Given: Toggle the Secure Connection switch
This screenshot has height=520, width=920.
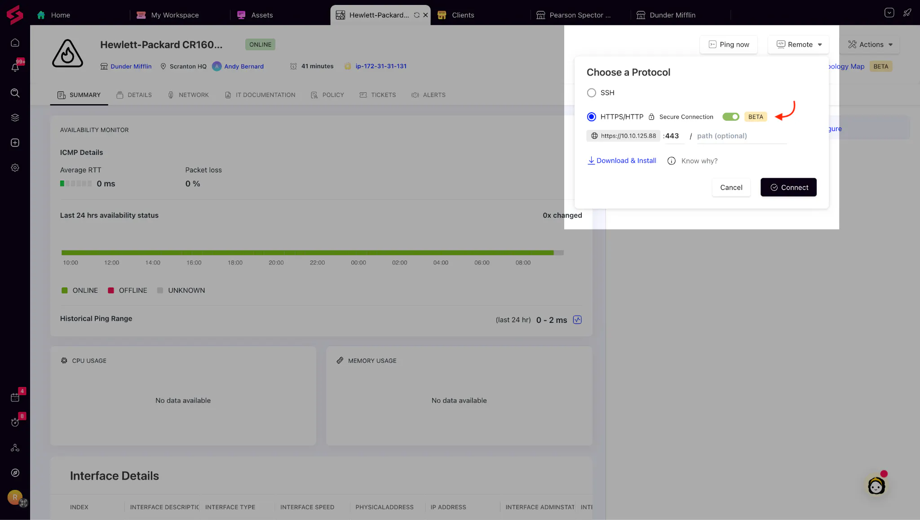Looking at the screenshot, I should [730, 117].
